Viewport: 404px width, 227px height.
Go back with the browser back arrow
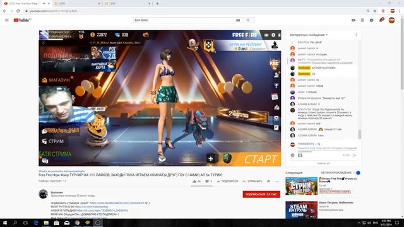point(4,11)
